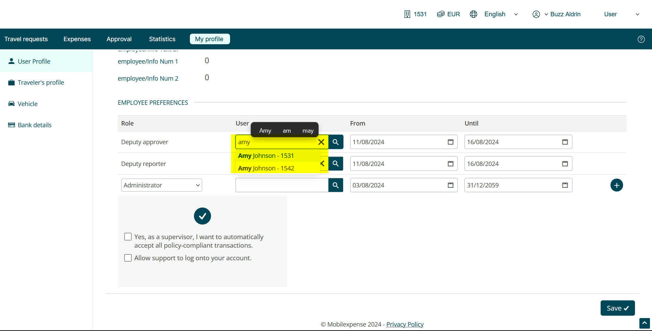652x331 pixels.
Task: Clear the Deputy approver user field
Action: click(x=321, y=142)
